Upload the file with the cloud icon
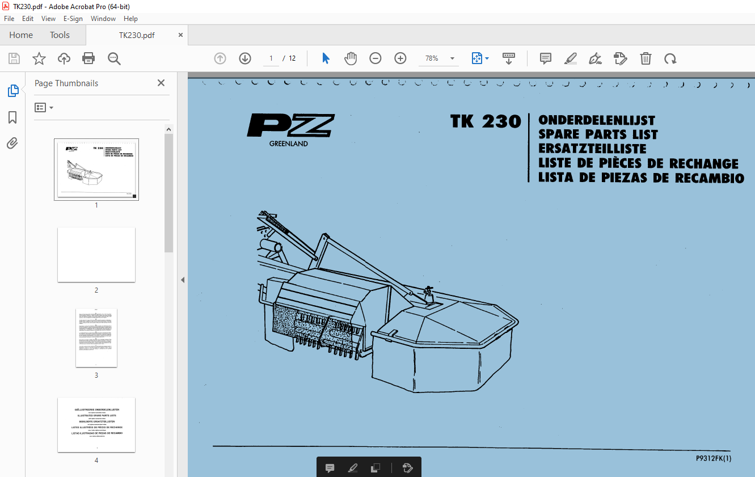The image size is (755, 477). coord(64,58)
